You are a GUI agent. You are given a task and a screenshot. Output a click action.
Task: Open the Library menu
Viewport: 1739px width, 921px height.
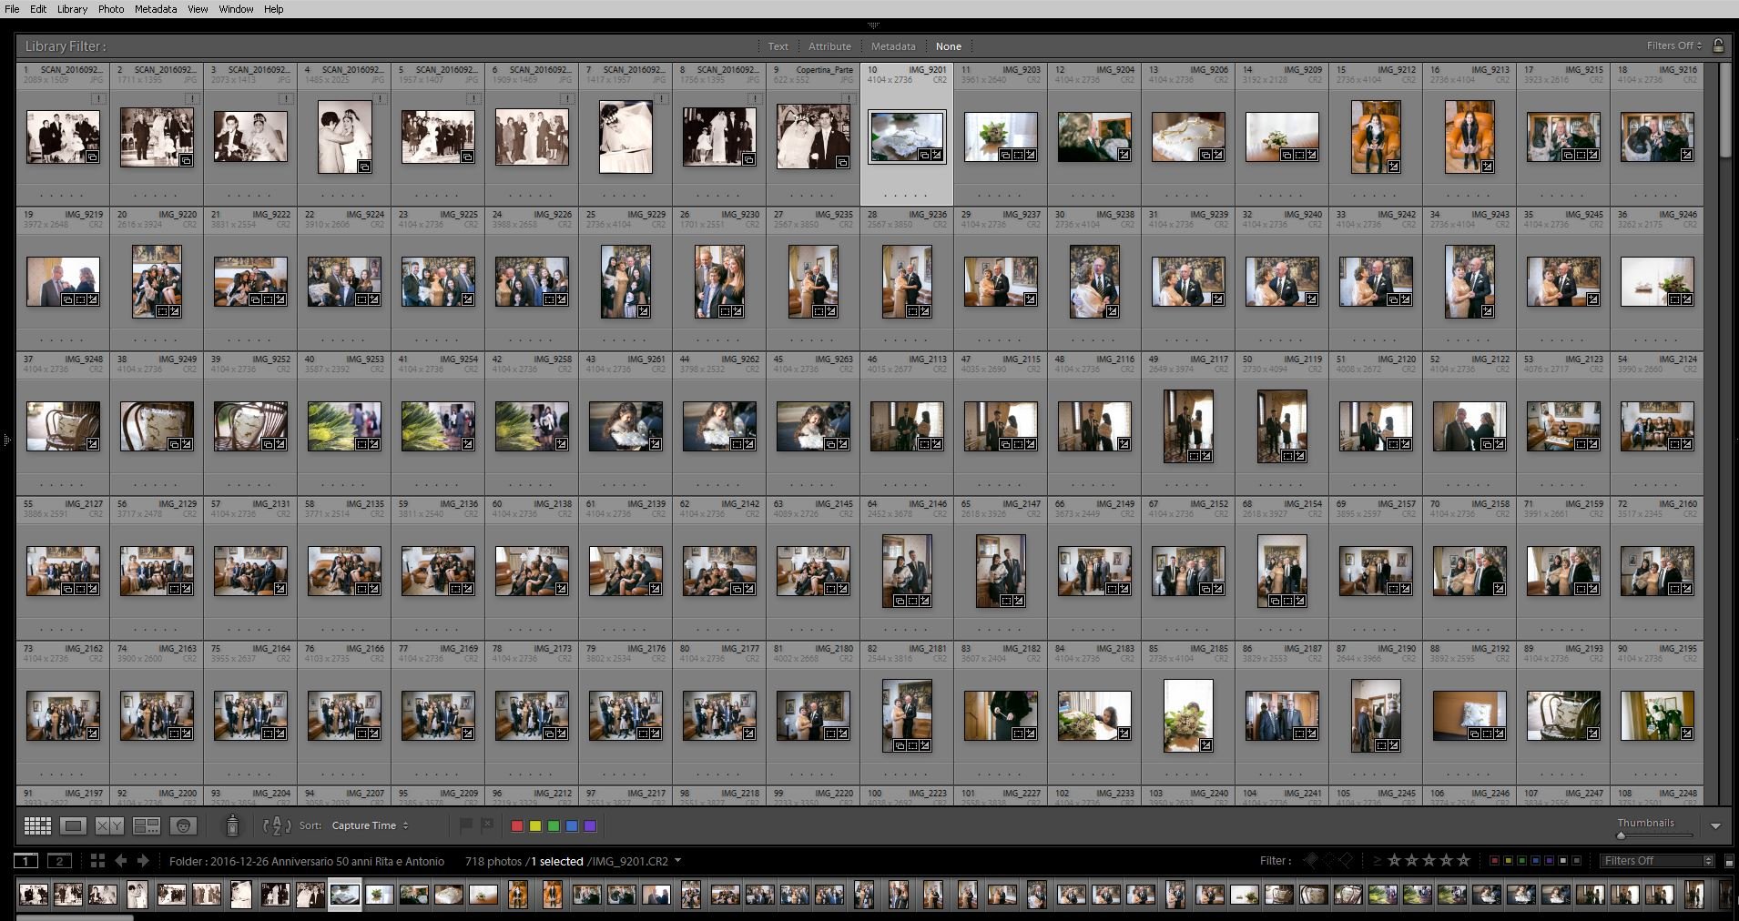click(72, 9)
